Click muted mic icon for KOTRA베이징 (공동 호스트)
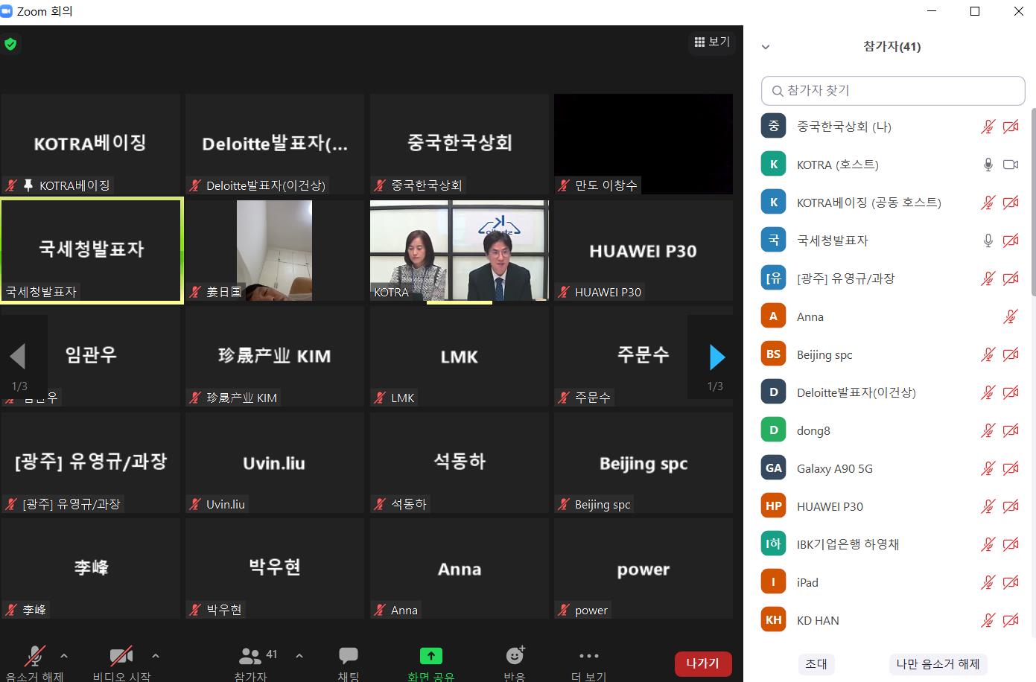This screenshot has height=682, width=1036. coord(988,203)
